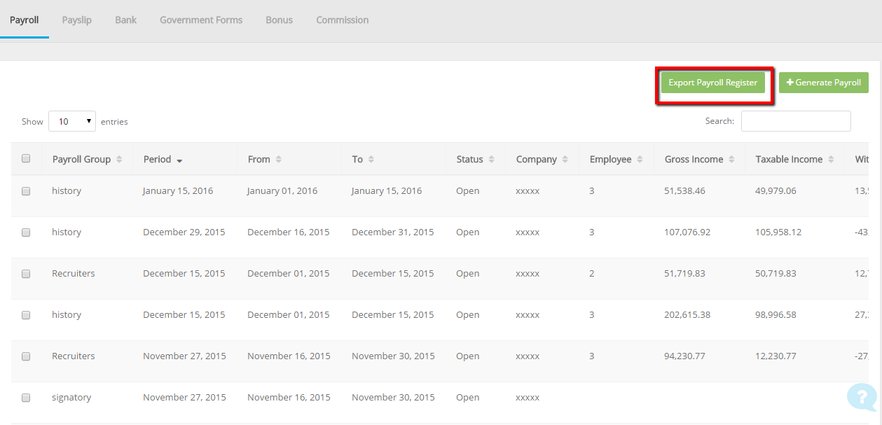Check the December 29, 2015 history row
The height and width of the screenshot is (425, 882).
(26, 232)
